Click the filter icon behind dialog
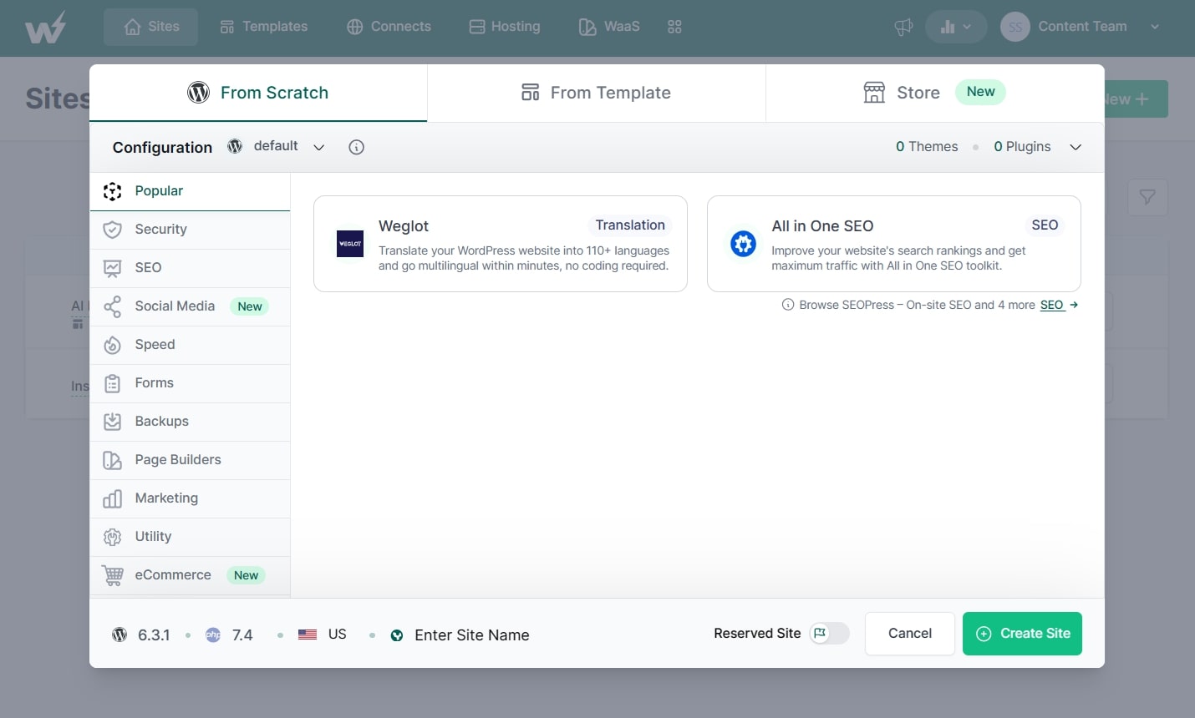 [1147, 197]
